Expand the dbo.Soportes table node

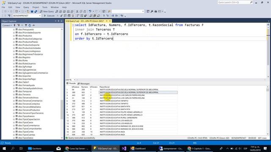coord(14,76)
